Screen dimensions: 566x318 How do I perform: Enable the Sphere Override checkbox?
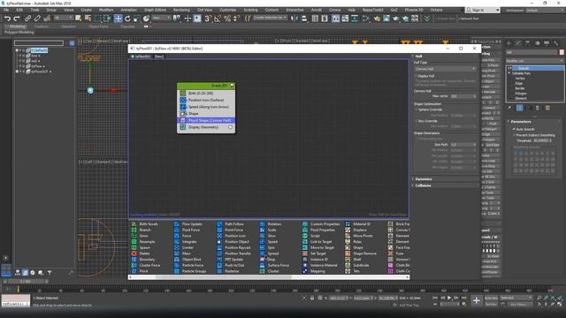(416, 110)
